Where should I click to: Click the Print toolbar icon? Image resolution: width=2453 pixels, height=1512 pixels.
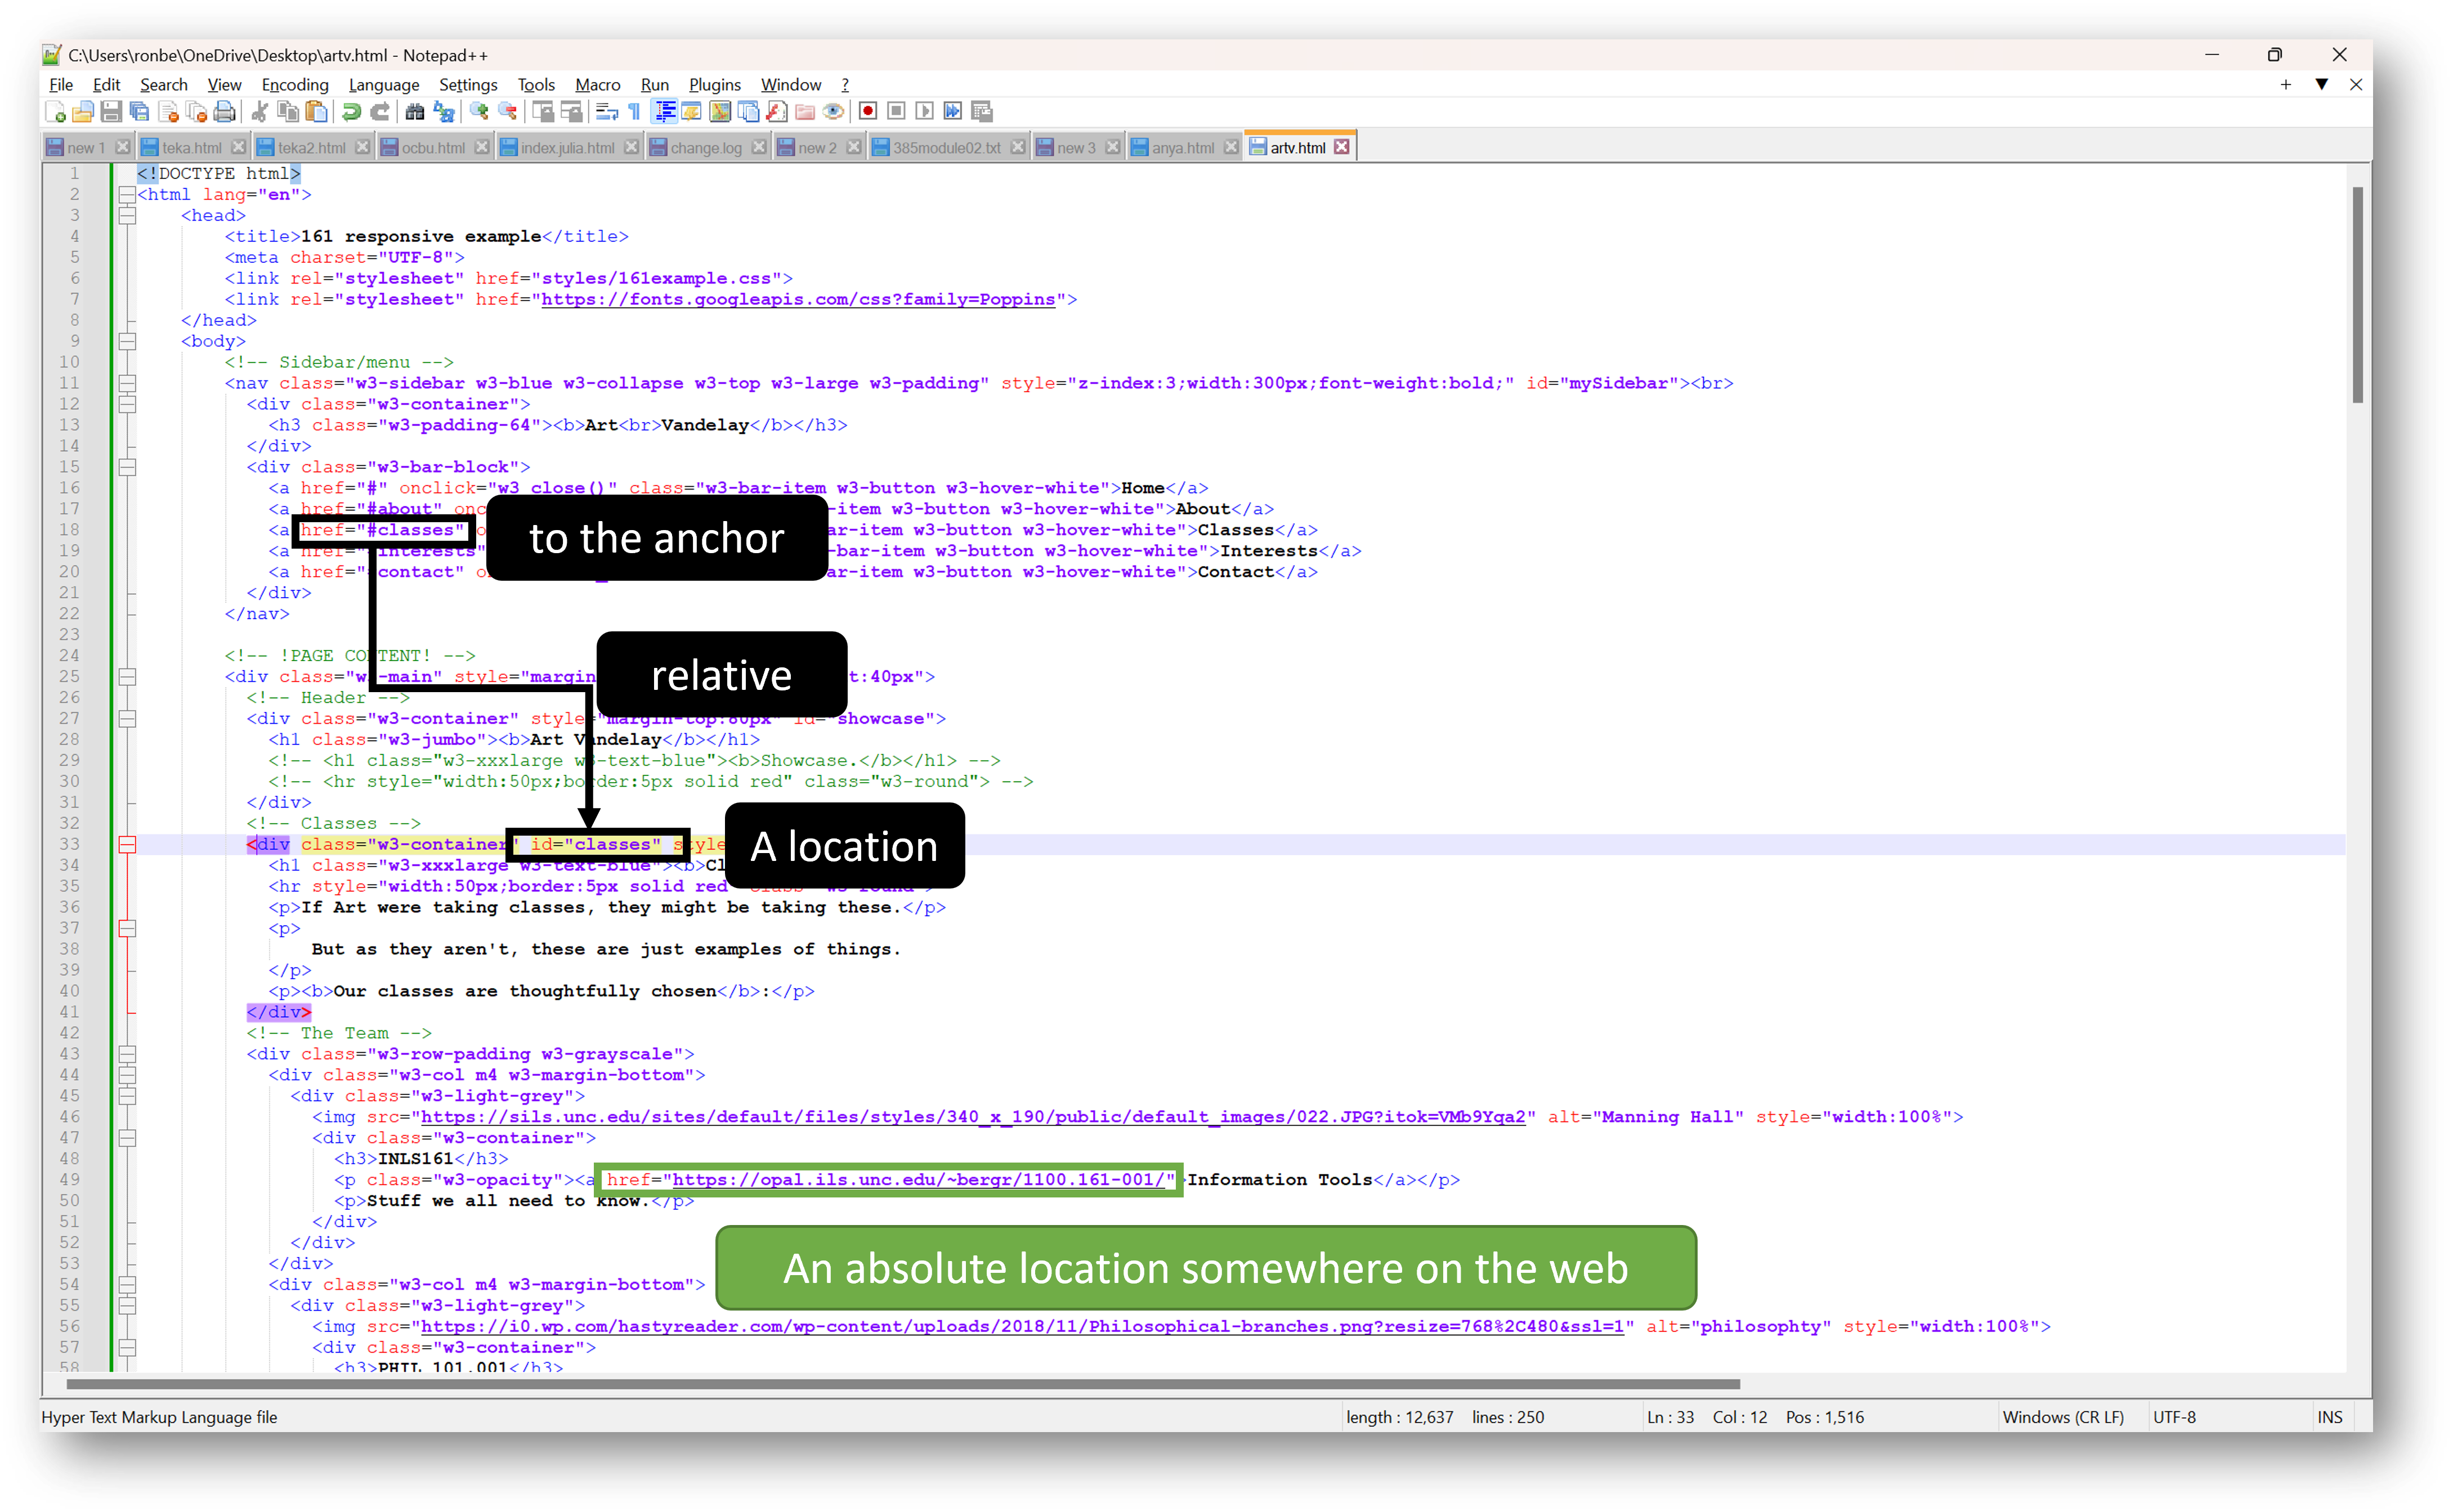[224, 111]
